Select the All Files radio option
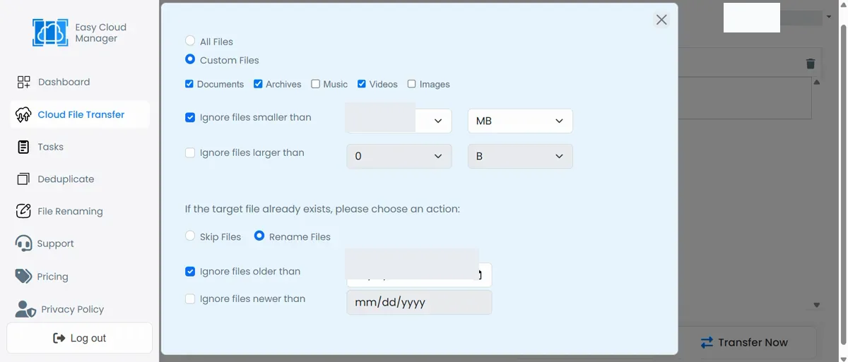The height and width of the screenshot is (362, 848). pyautogui.click(x=190, y=41)
